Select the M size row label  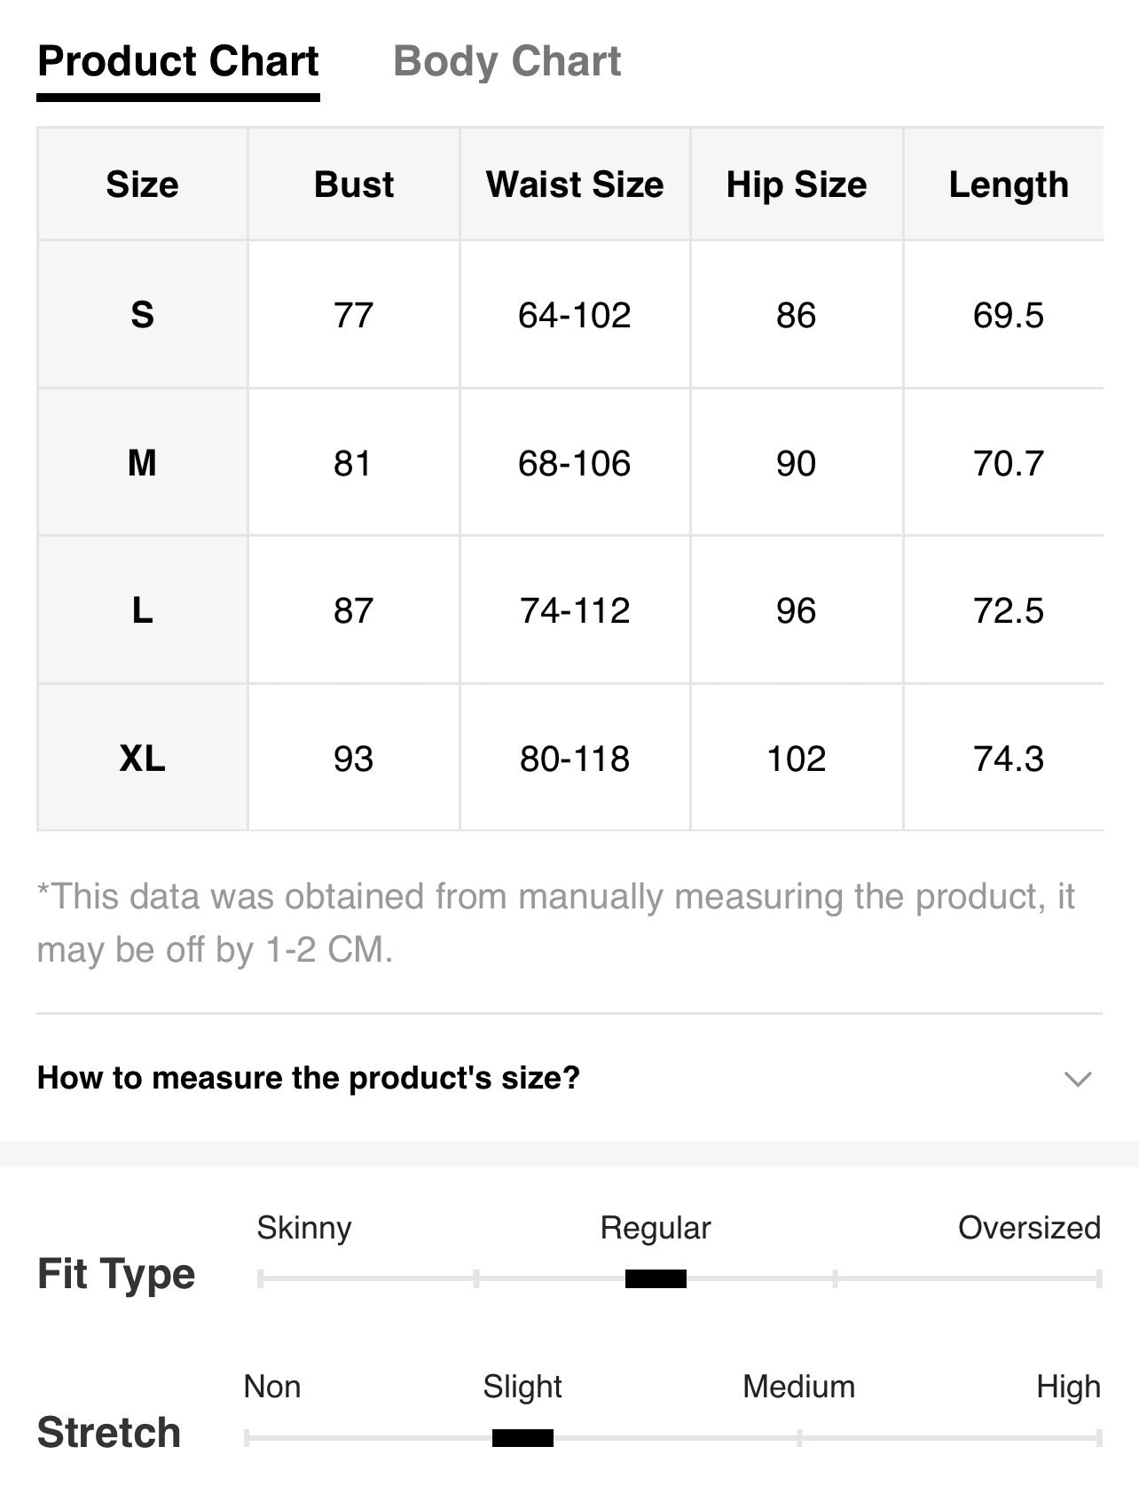tap(142, 462)
